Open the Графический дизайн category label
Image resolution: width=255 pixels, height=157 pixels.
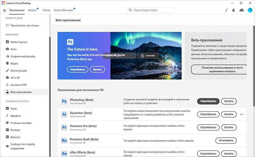click(23, 56)
